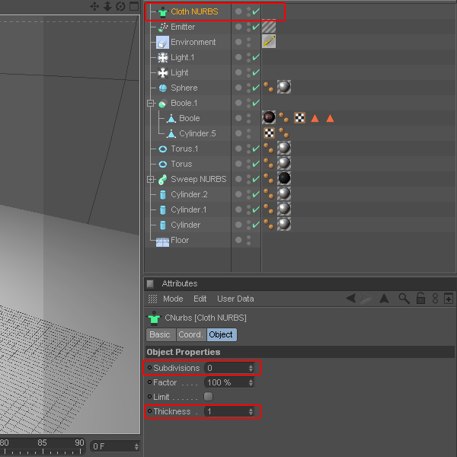
Task: Click the Emitter particle icon
Action: click(x=163, y=27)
